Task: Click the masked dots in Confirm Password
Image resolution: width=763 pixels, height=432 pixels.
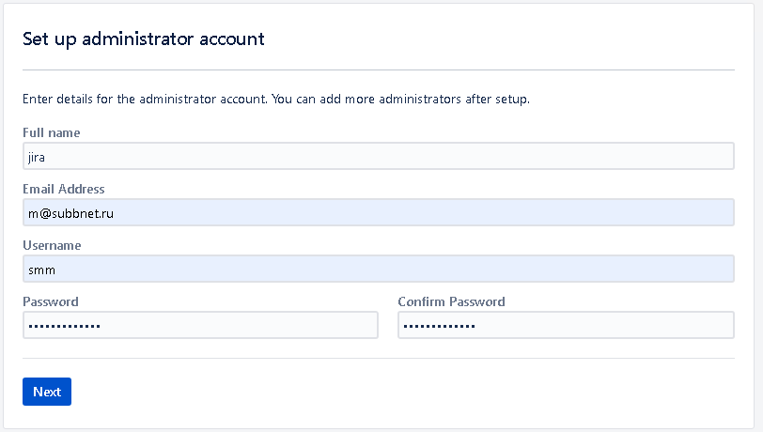Action: [x=439, y=326]
